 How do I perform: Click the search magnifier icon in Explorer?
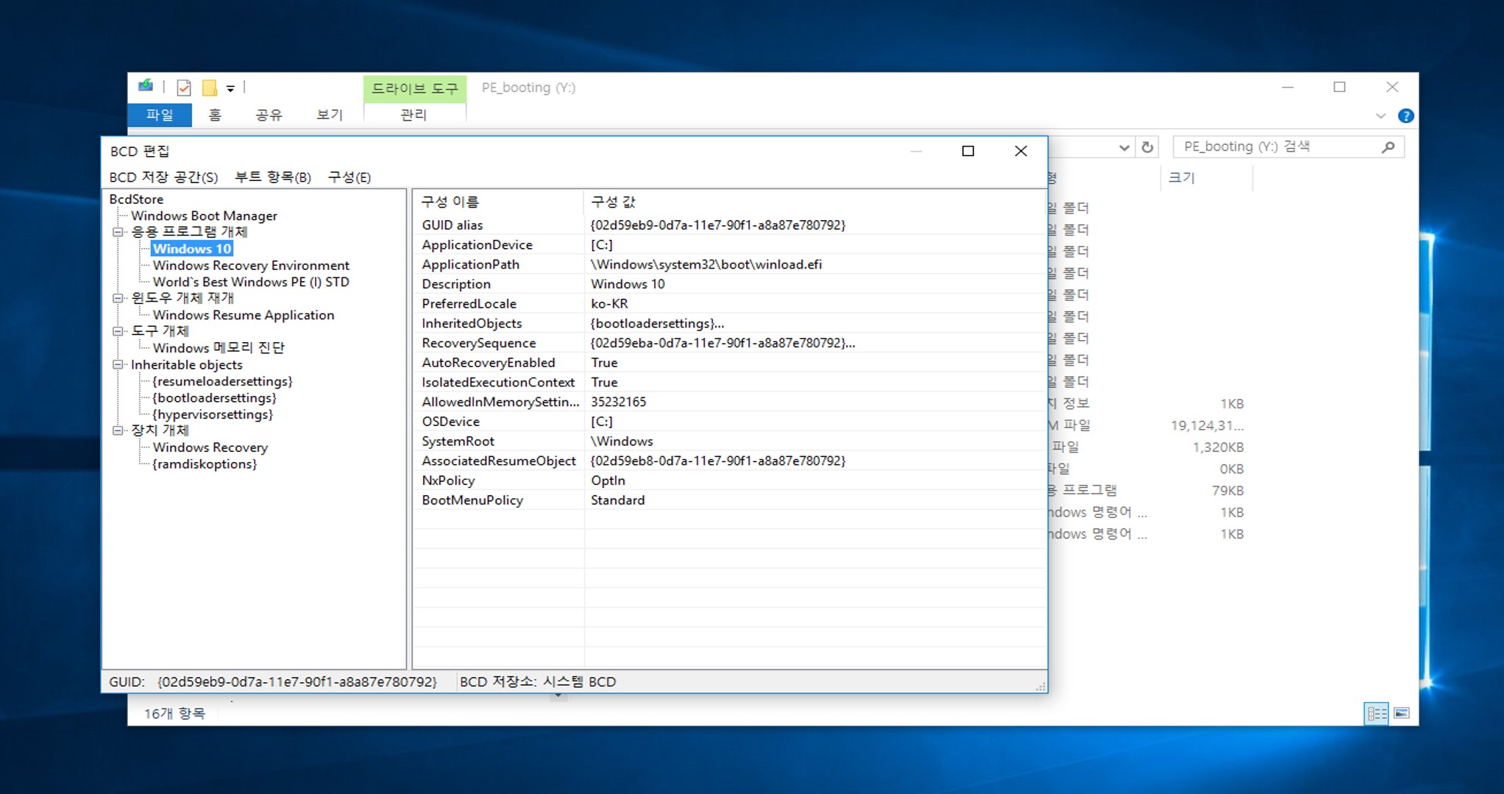point(1388,147)
